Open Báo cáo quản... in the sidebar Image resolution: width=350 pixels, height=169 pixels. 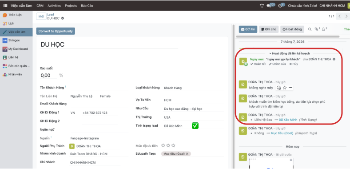16,66
